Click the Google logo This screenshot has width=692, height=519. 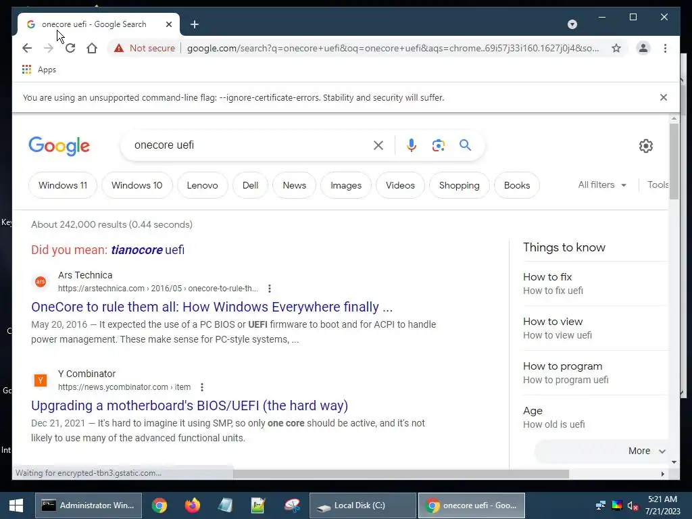pyautogui.click(x=59, y=146)
